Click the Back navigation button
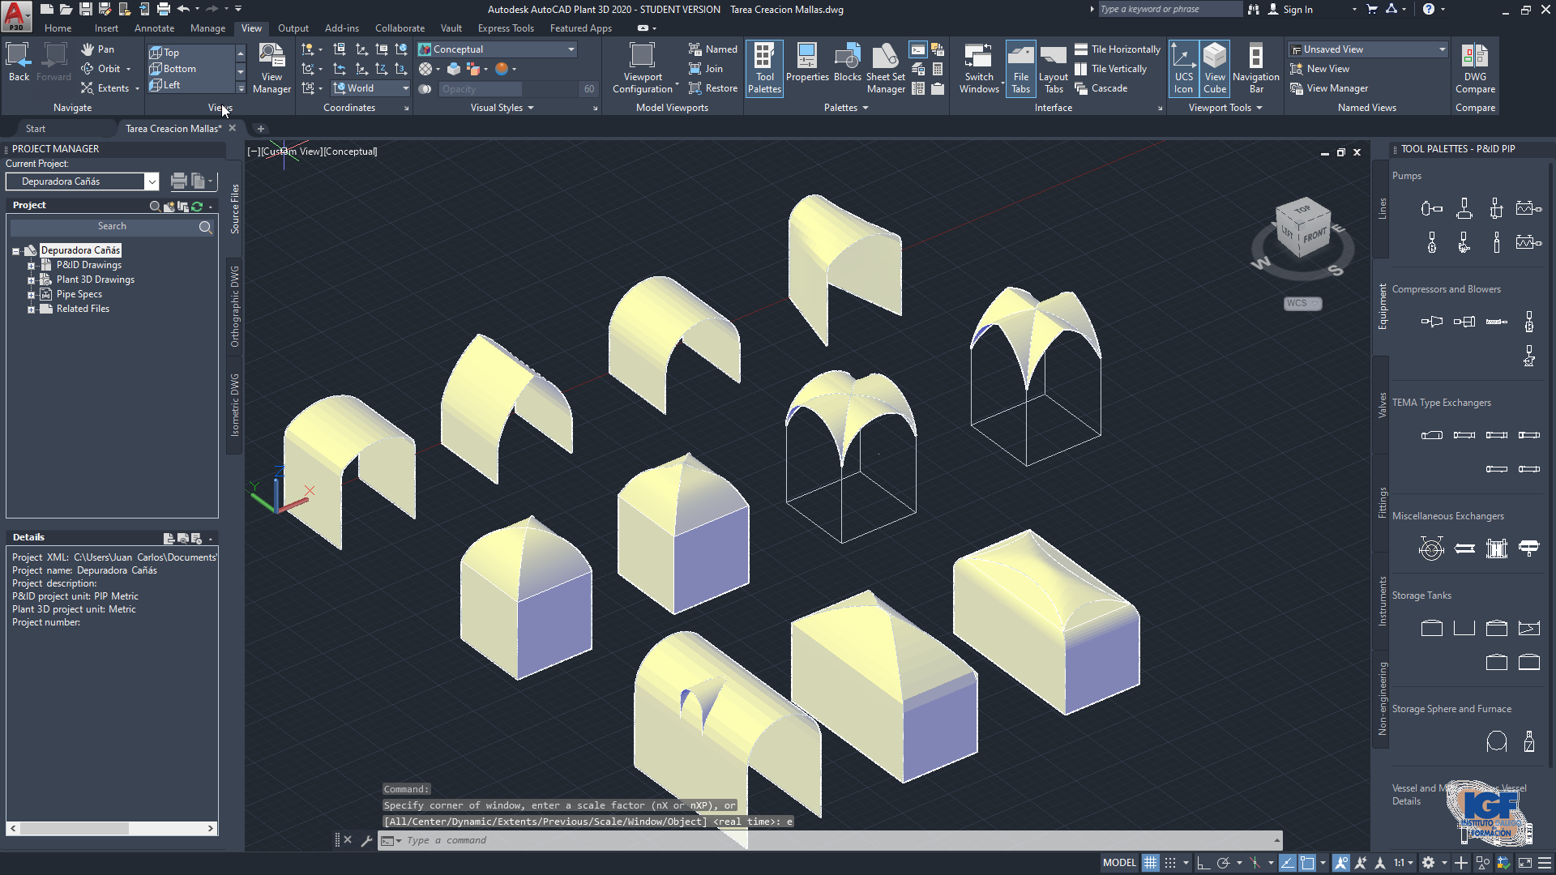This screenshot has height=875, width=1556. 19,63
